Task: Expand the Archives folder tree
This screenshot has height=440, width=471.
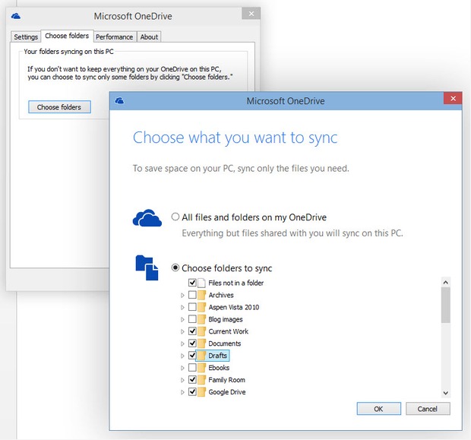Action: click(182, 296)
